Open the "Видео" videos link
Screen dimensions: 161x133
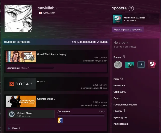click(117, 98)
